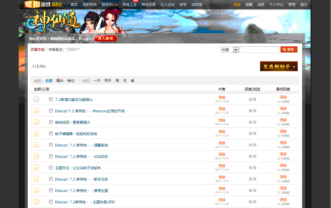Click thread icon beside 提醒系统 post
This screenshot has width=331, height=208.
tap(36, 145)
